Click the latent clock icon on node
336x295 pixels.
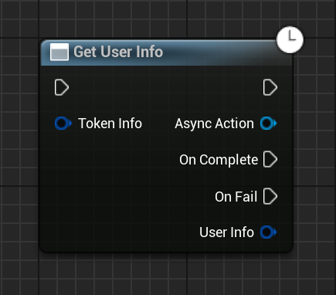[x=290, y=39]
